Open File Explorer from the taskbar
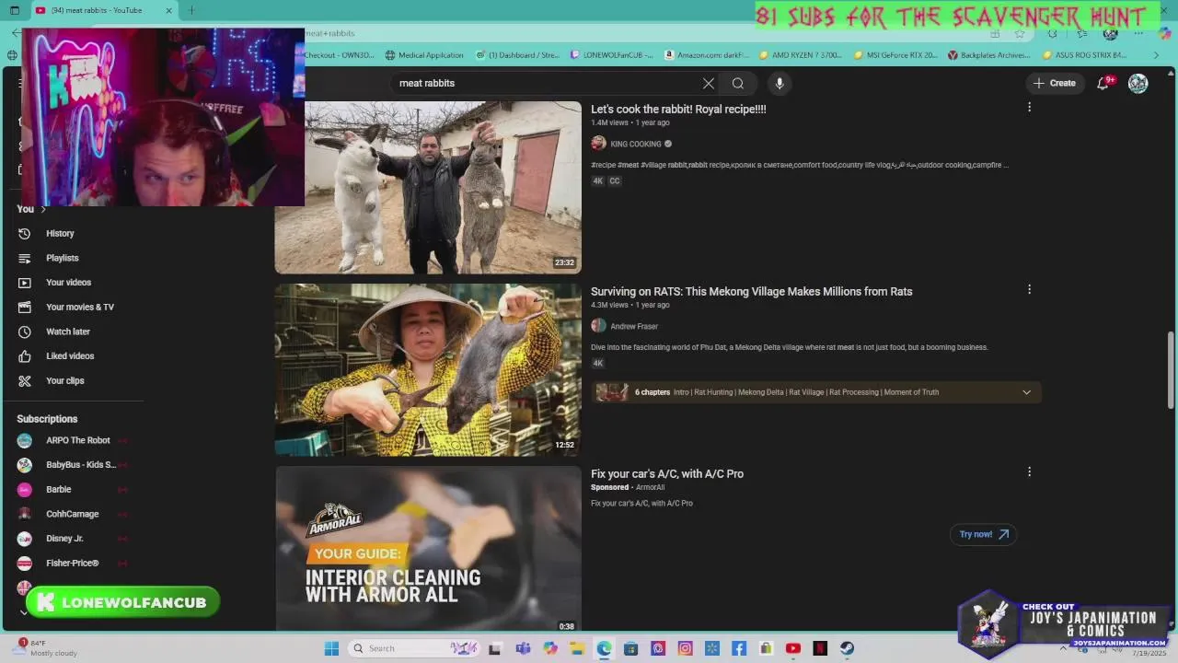Image resolution: width=1178 pixels, height=663 pixels. click(577, 648)
